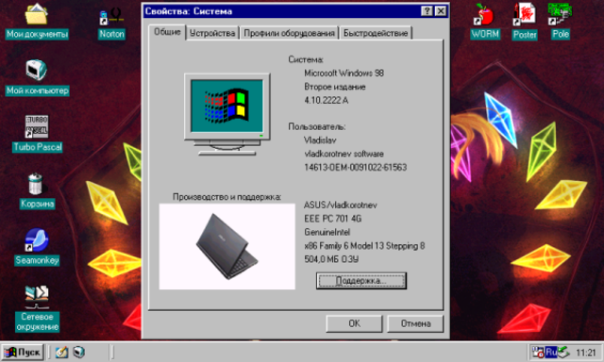Click the Microsoft Windows 98 text
Viewport: 604px width, 362px height.
pyautogui.click(x=344, y=74)
